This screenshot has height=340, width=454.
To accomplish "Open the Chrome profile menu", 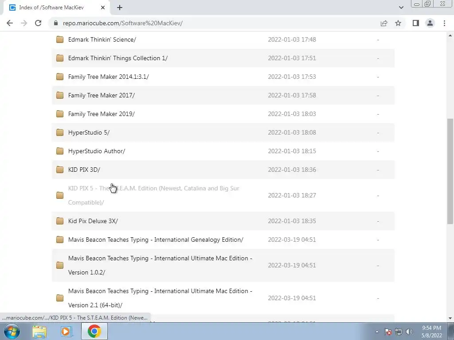I will pos(430,23).
